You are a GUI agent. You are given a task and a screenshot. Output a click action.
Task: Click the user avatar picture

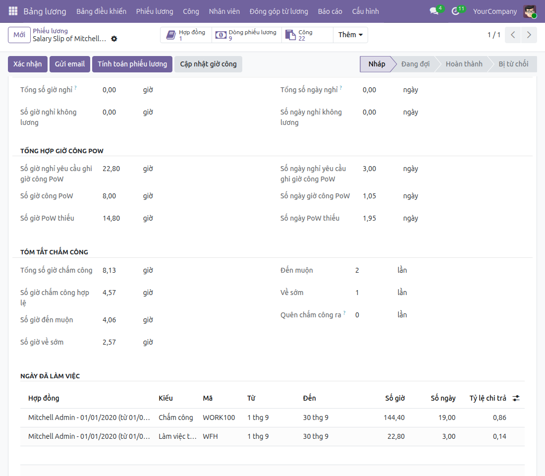[530, 11]
